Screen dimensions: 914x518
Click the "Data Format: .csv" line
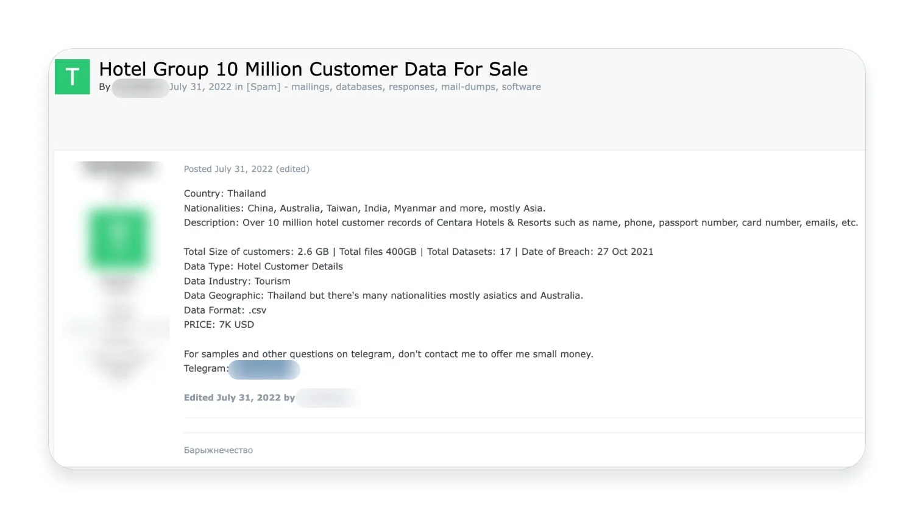point(225,310)
